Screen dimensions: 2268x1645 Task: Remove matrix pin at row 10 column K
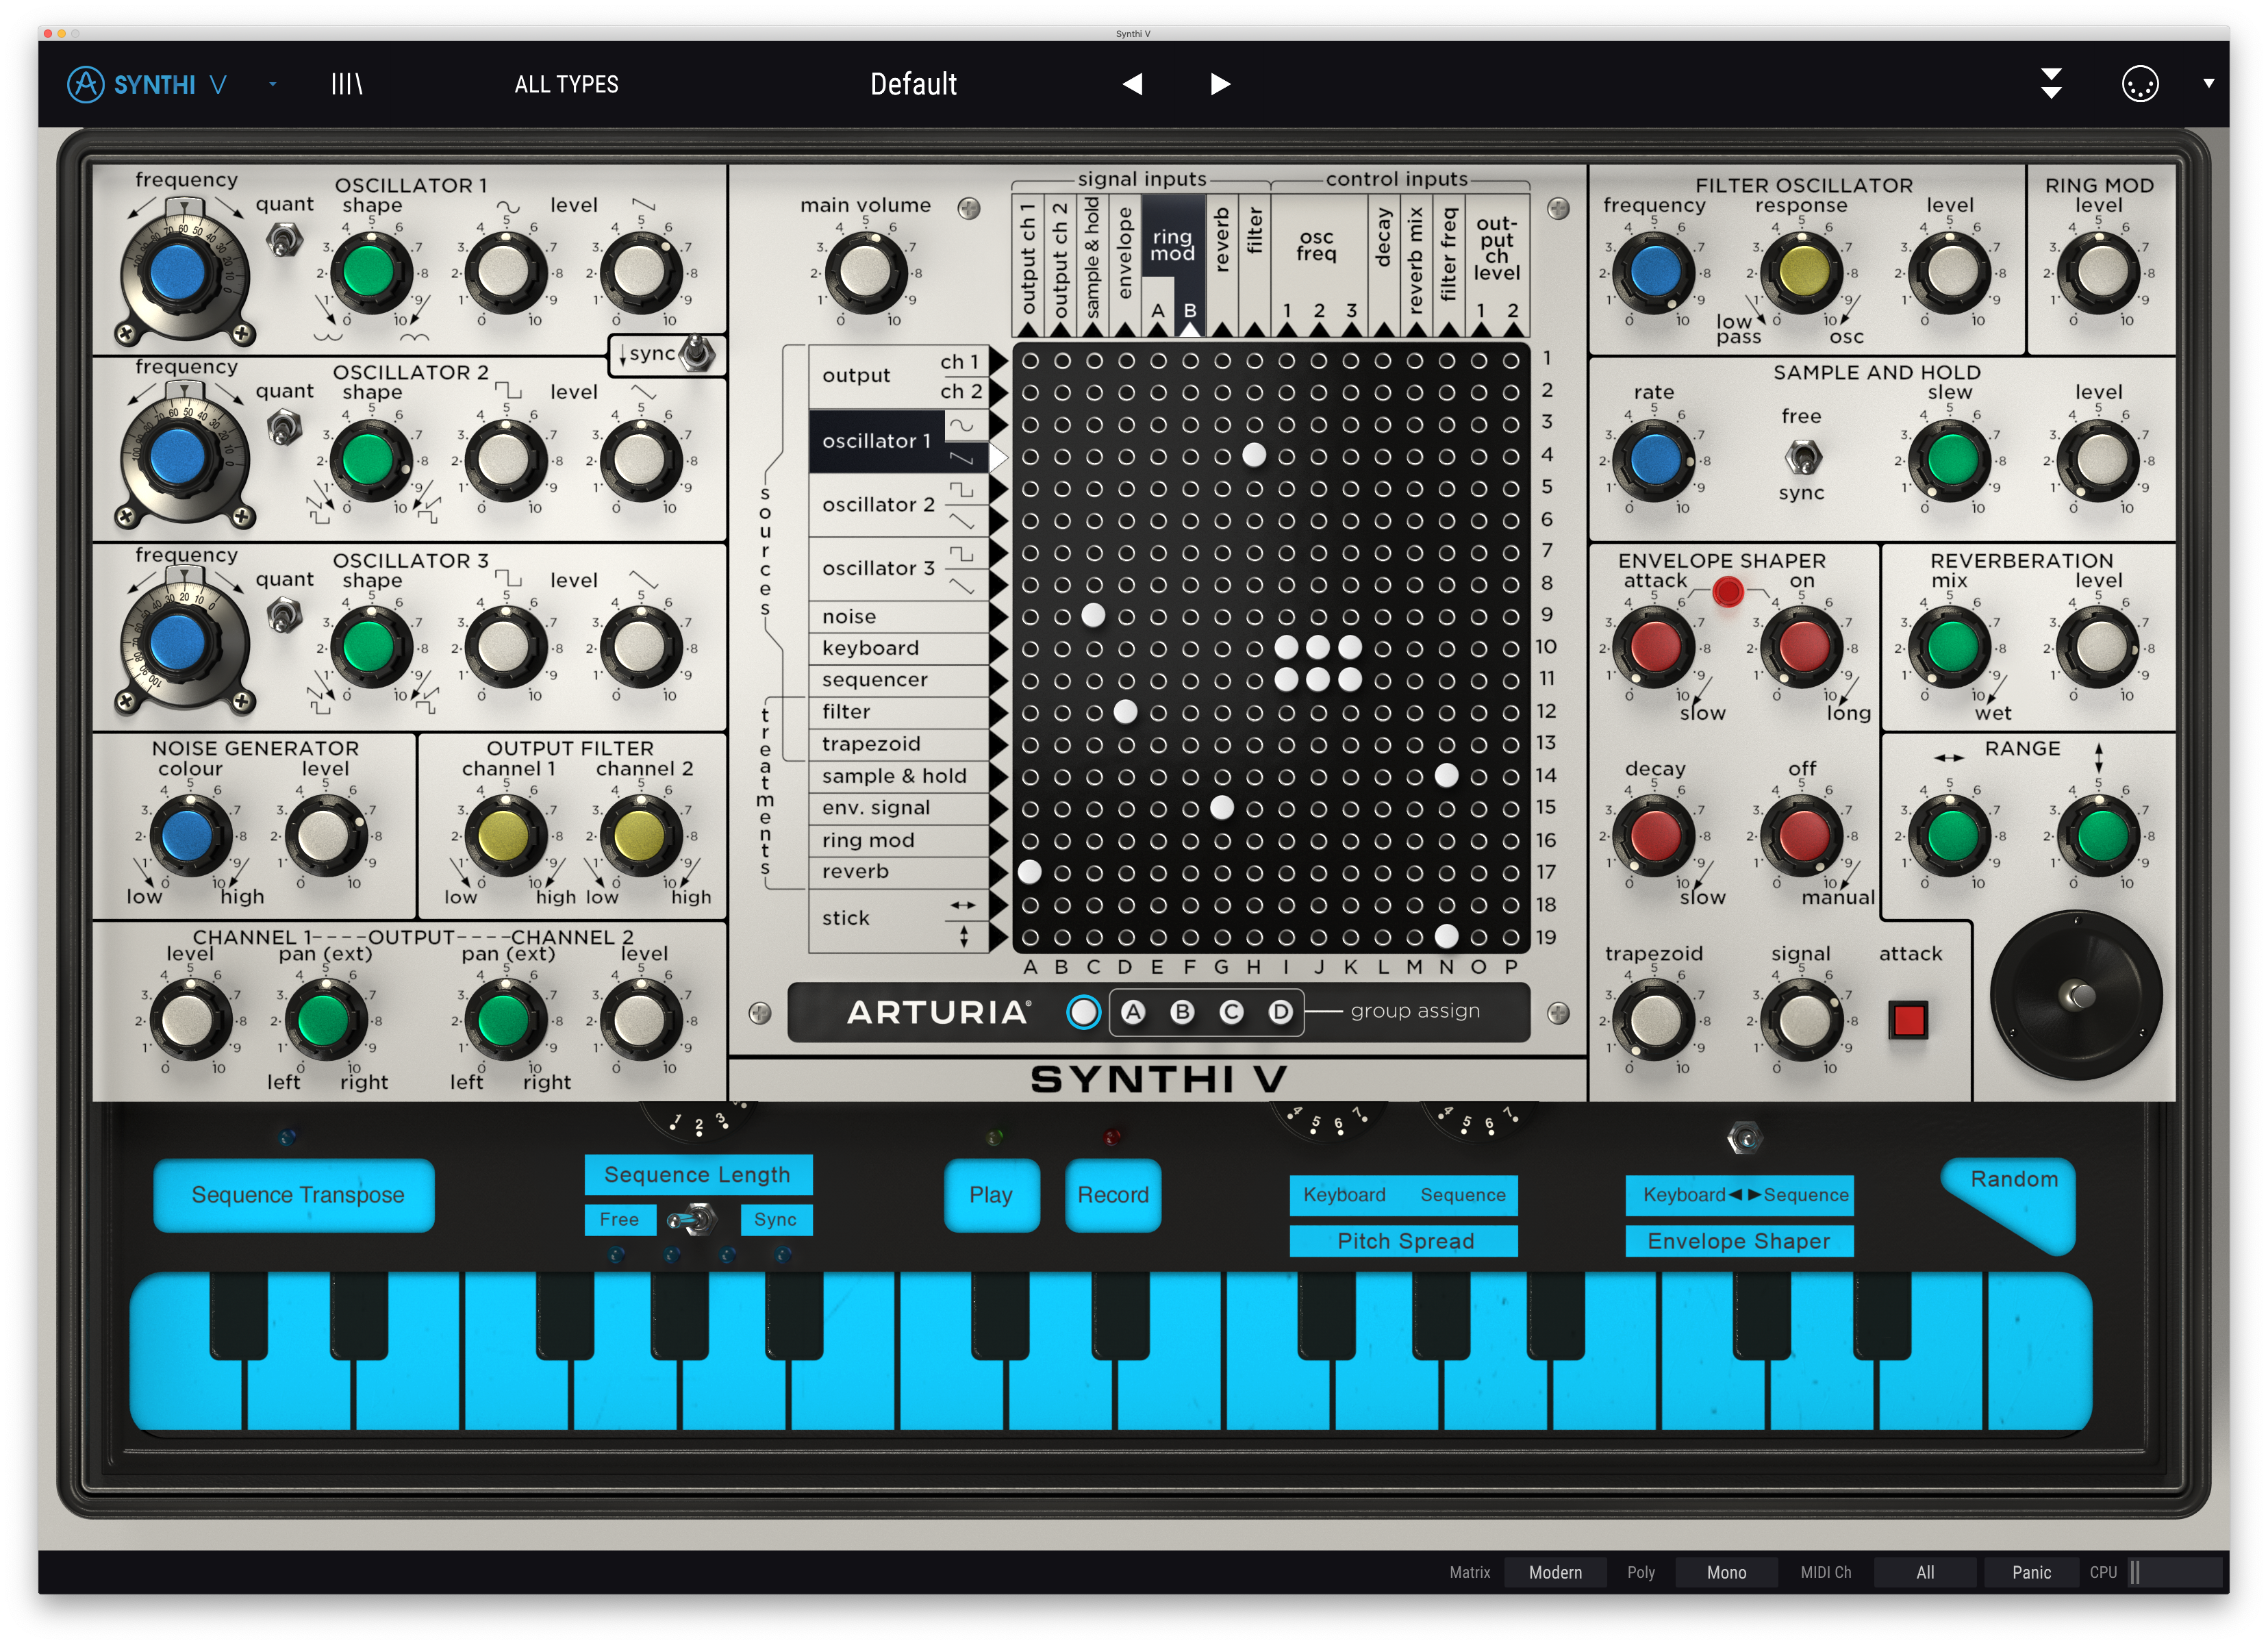pos(1350,647)
